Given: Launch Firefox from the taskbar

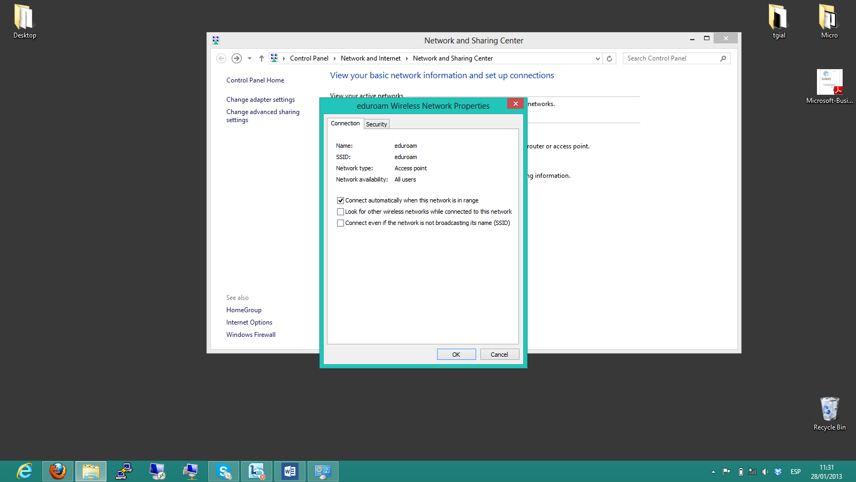Looking at the screenshot, I should point(58,471).
